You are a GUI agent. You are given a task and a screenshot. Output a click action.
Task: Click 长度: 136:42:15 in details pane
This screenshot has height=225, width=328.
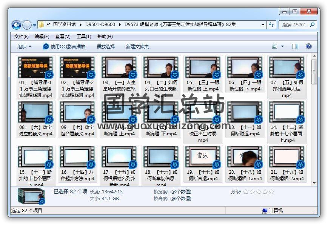tap(106, 191)
